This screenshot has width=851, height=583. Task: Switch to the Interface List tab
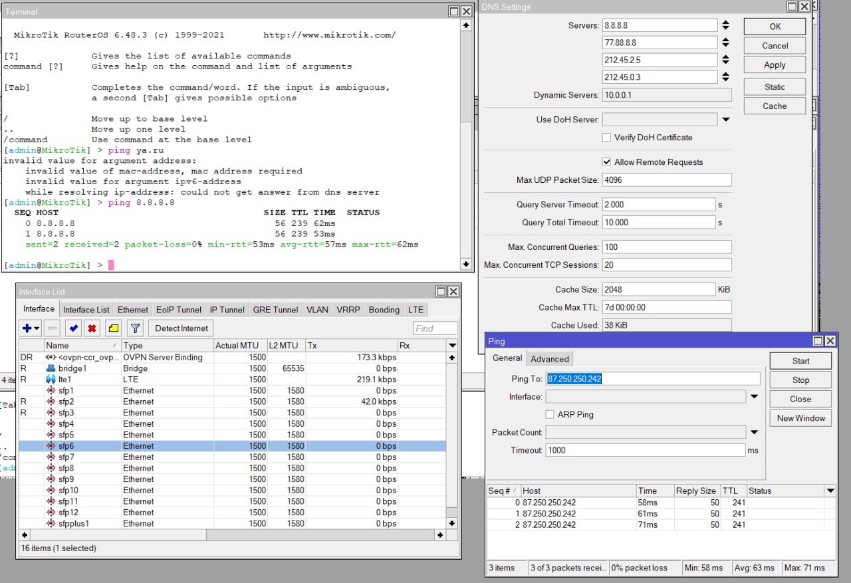coord(86,310)
